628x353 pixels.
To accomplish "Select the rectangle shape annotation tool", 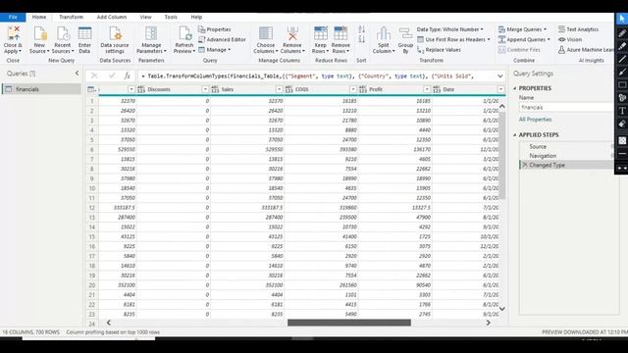I will pos(622,85).
